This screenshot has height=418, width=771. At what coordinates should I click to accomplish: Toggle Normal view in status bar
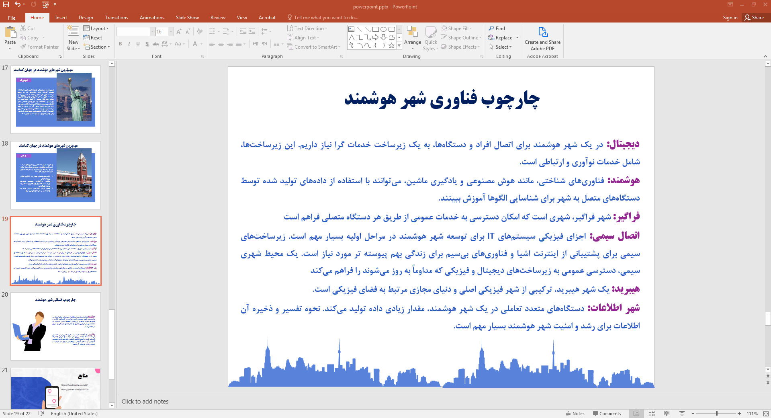coord(636,414)
